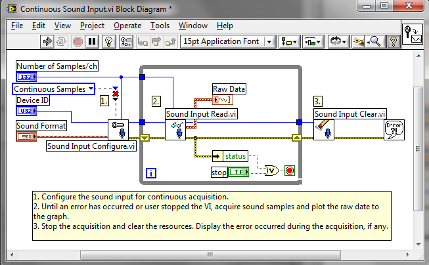This screenshot has height=265, width=429.
Task: Toggle Highlight Execution light bulb
Action: click(x=108, y=42)
